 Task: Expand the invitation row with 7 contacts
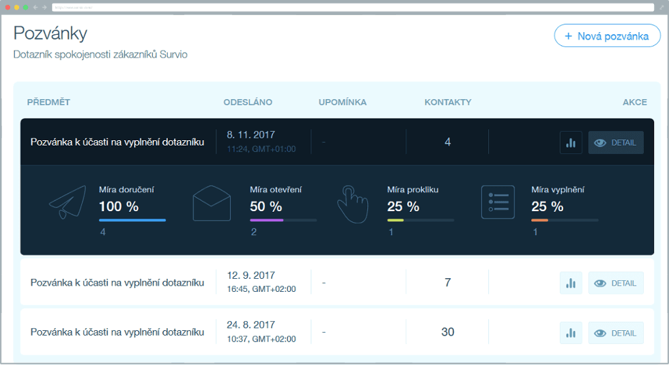[117, 283]
